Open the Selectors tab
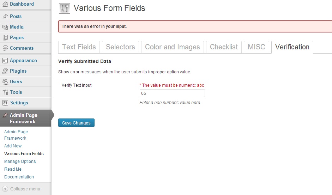The height and width of the screenshot is (195, 332). pyautogui.click(x=120, y=47)
